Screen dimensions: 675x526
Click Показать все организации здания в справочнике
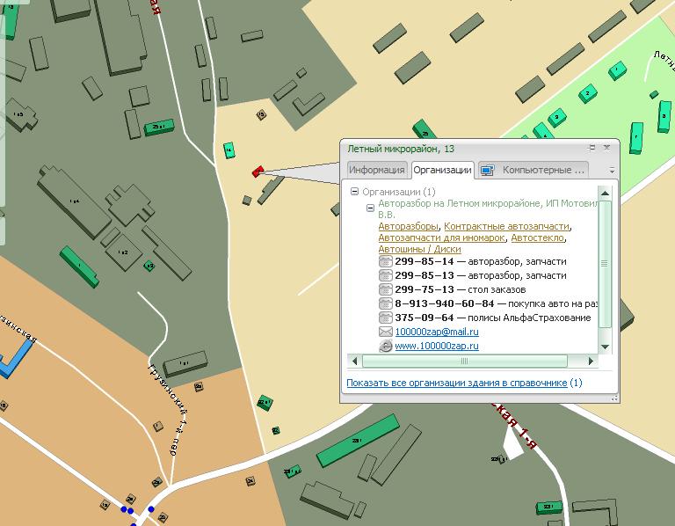pos(458,383)
